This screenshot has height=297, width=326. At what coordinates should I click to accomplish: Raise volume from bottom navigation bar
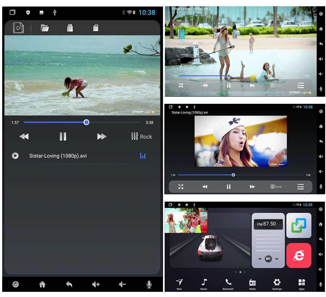click(x=96, y=285)
